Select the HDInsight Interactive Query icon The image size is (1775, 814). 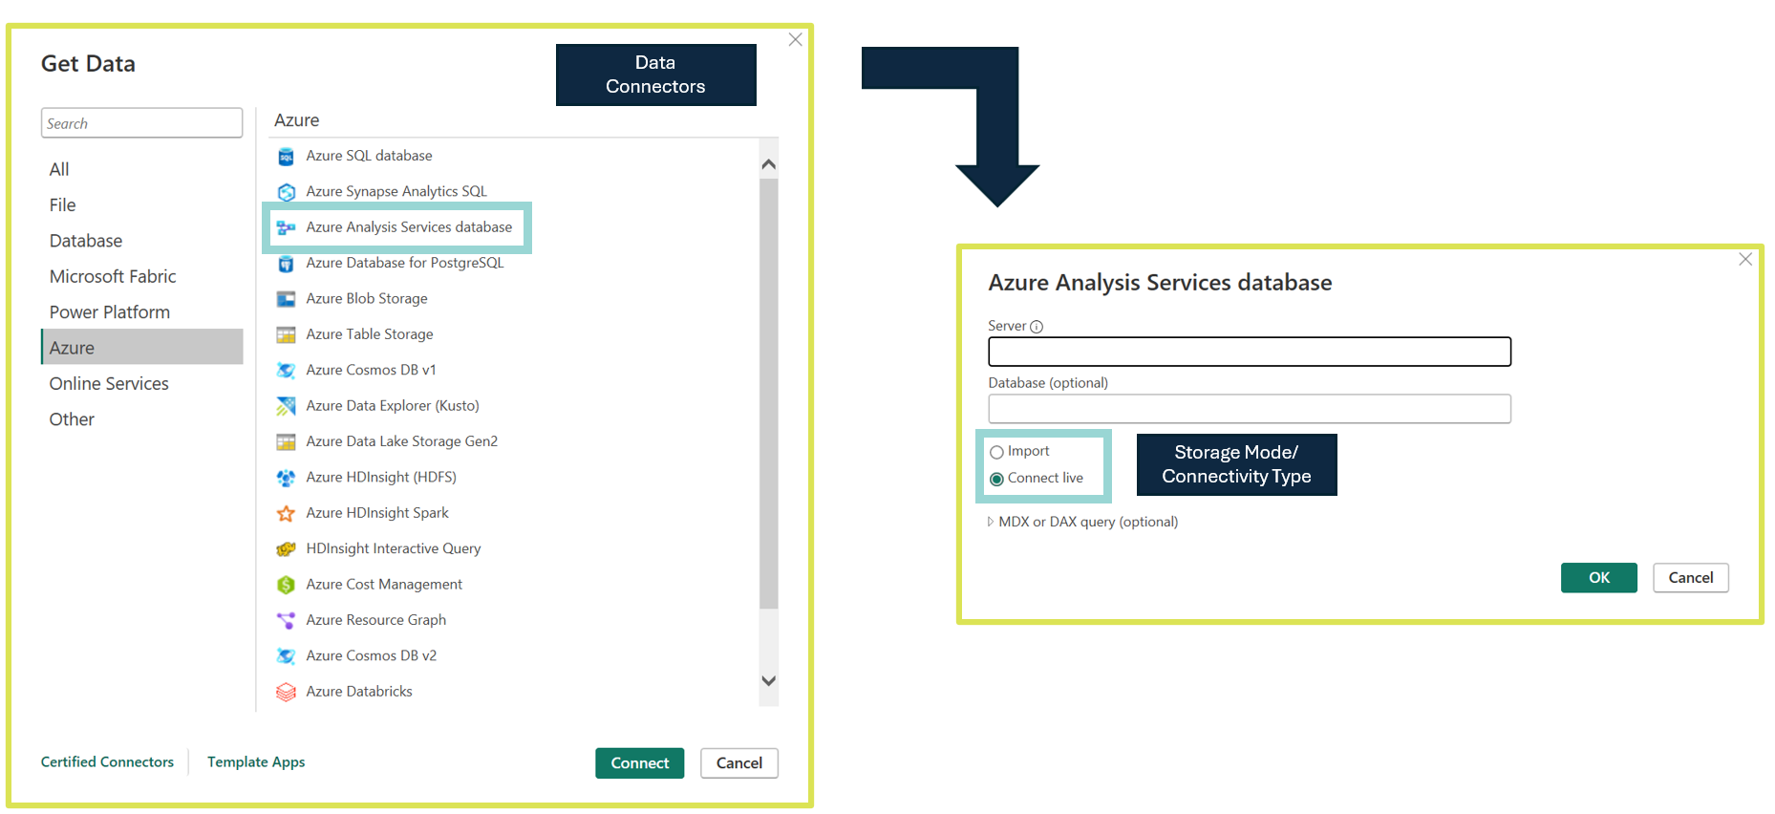(286, 549)
